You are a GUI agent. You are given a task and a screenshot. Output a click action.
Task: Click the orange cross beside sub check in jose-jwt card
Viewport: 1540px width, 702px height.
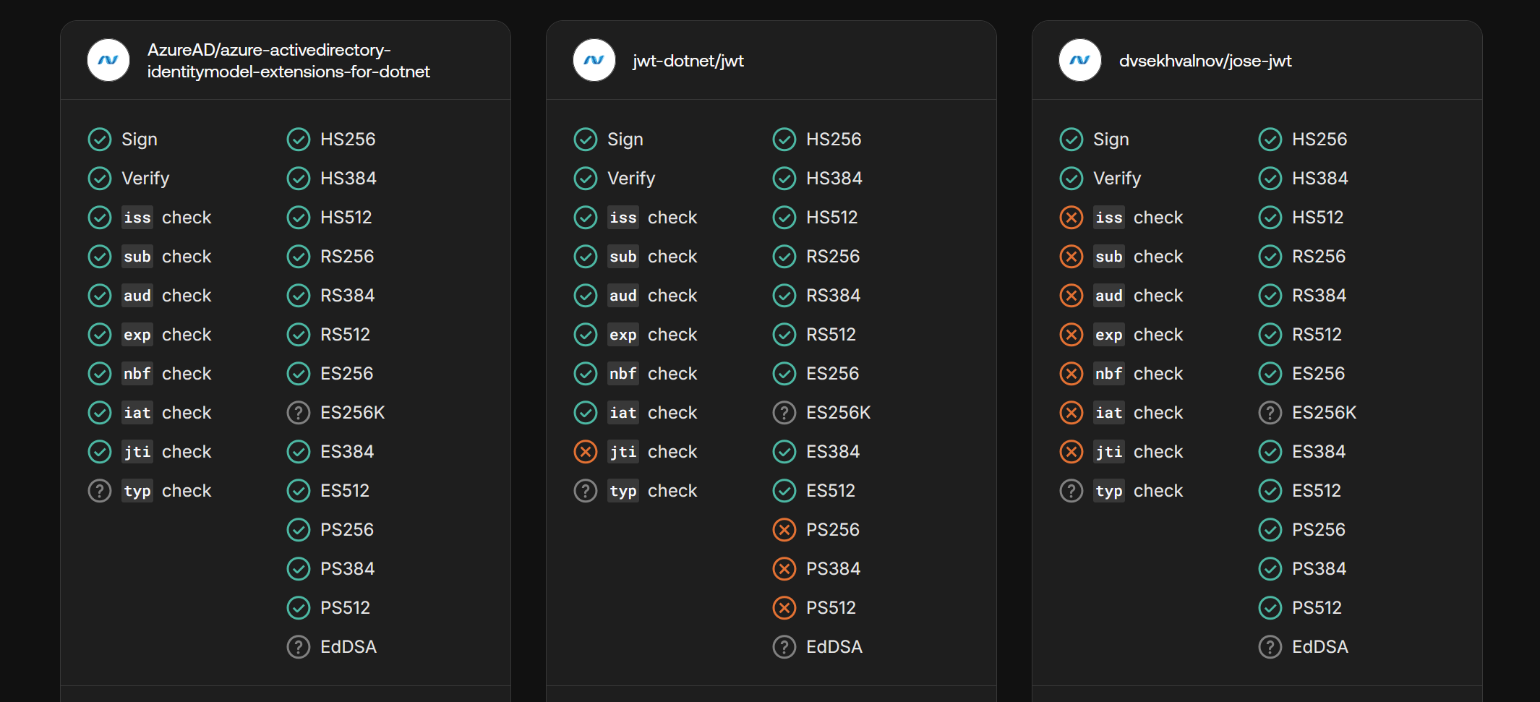point(1071,256)
